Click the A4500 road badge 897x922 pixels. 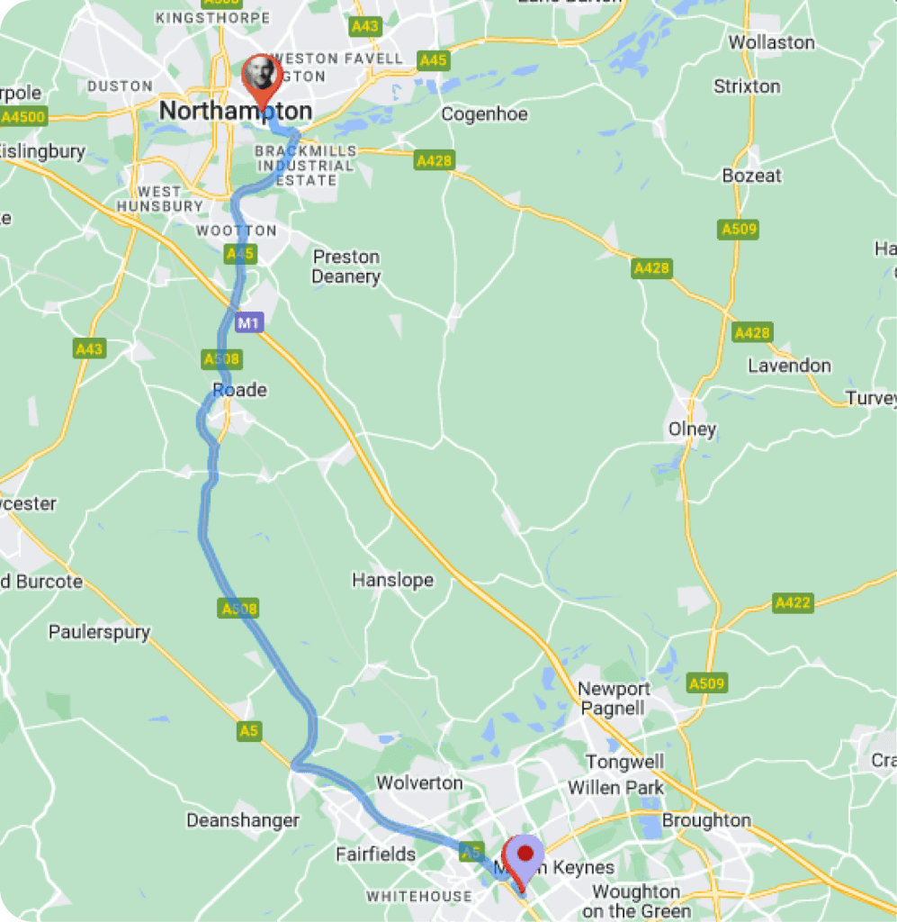point(24,116)
